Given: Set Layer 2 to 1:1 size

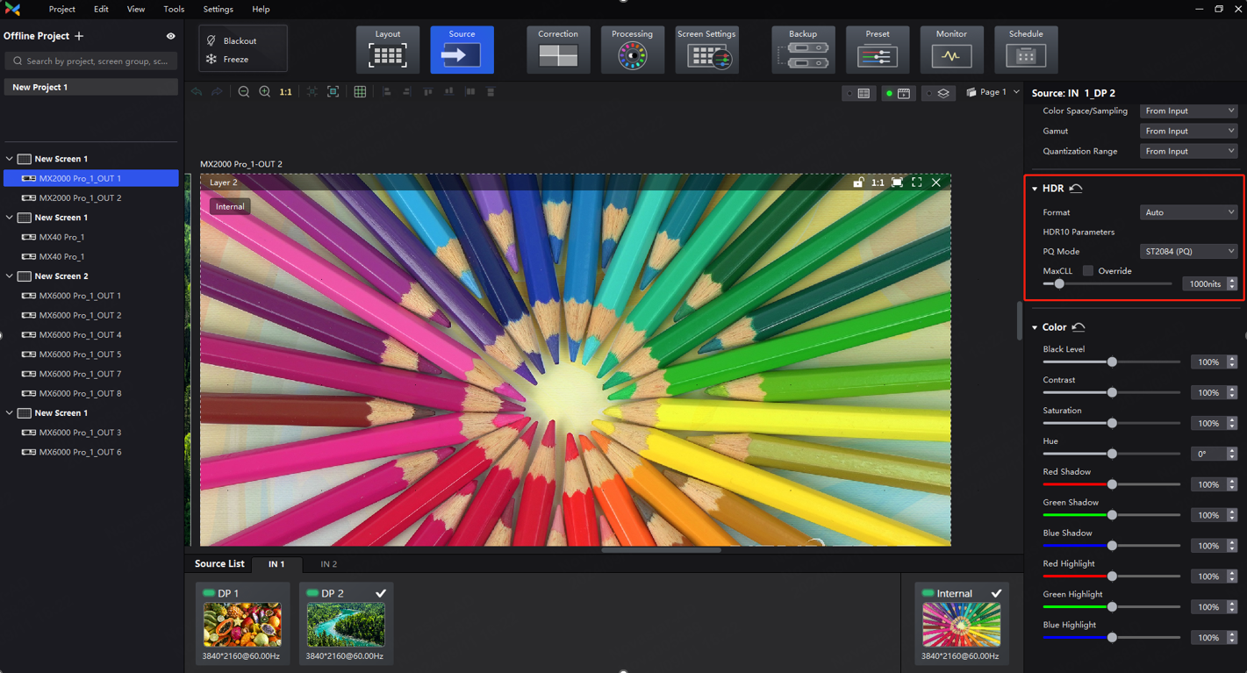Looking at the screenshot, I should tap(878, 183).
